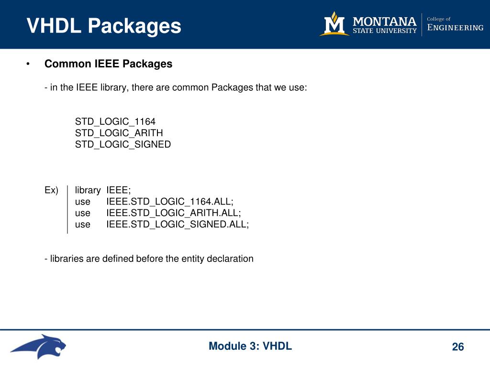
Task: Click the Ex) example label
Action: click(51, 190)
